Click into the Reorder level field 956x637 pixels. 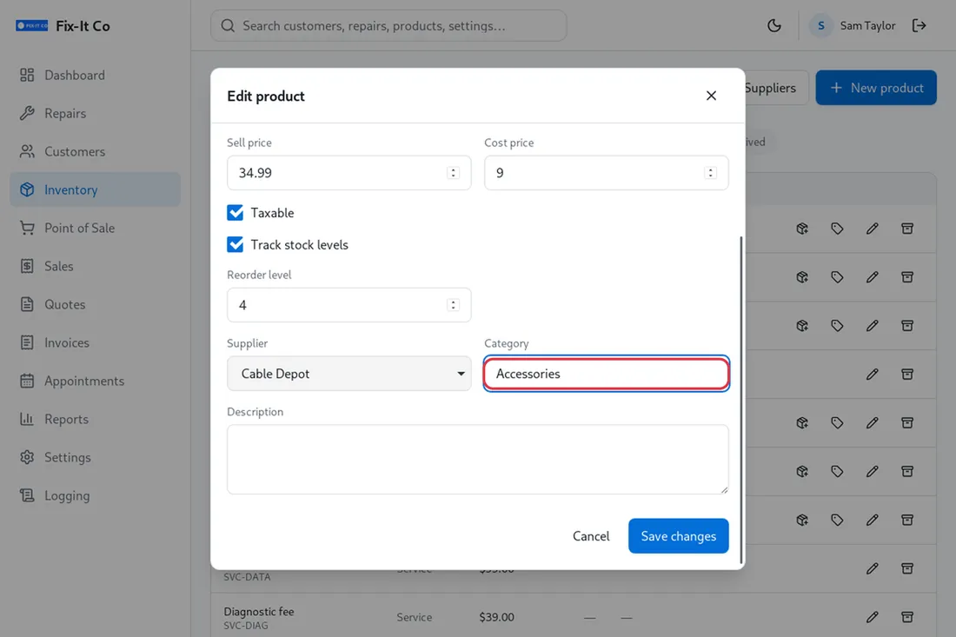point(349,305)
